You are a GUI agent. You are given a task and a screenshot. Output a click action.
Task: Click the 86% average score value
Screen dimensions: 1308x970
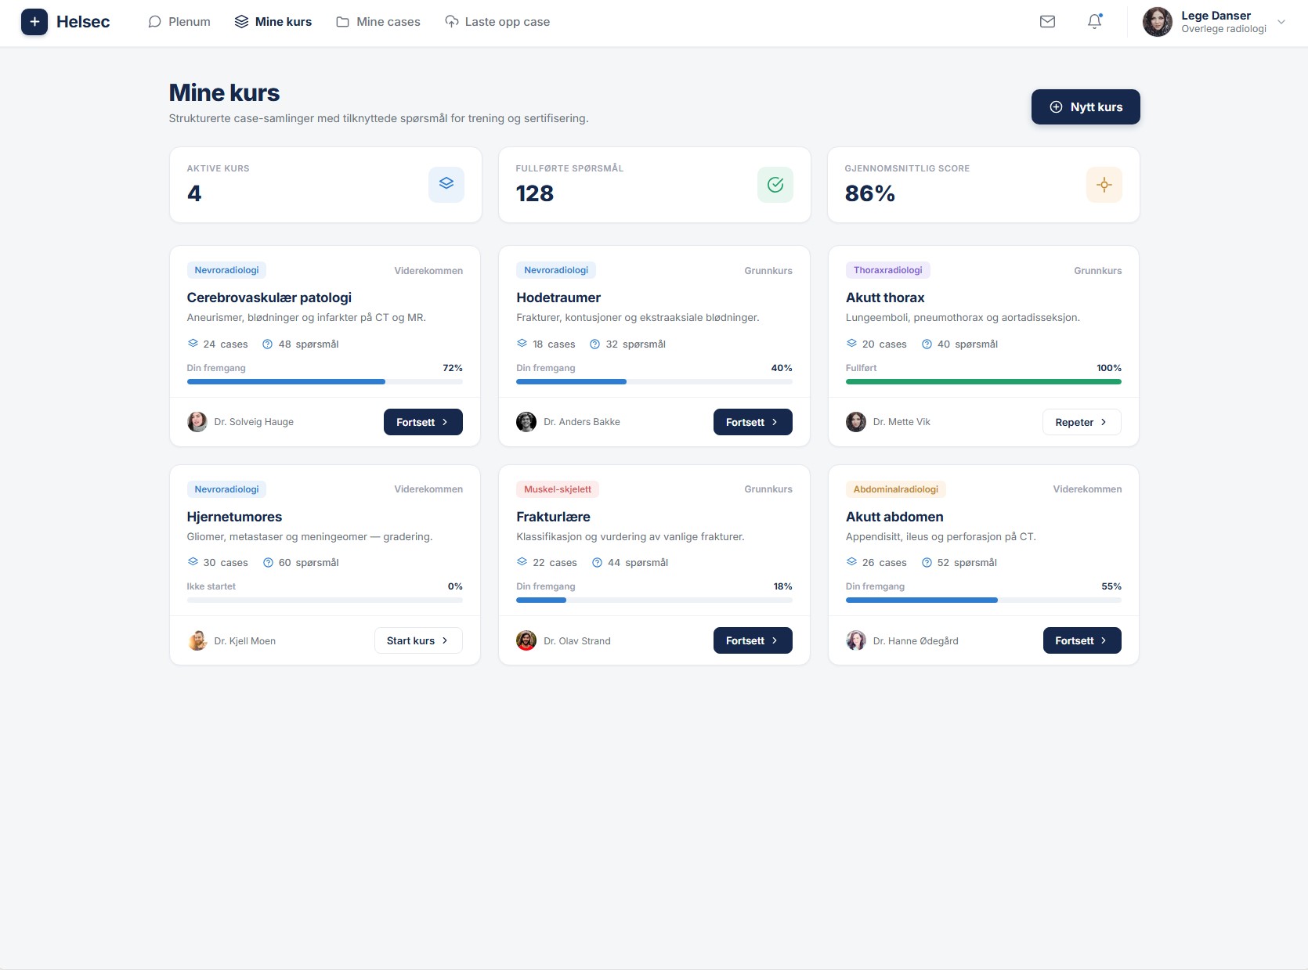tap(870, 193)
